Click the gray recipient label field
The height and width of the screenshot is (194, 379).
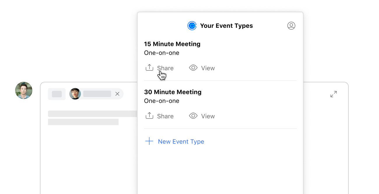97,94
